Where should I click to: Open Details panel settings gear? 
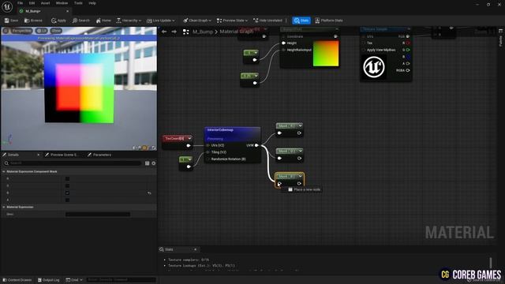(x=154, y=163)
